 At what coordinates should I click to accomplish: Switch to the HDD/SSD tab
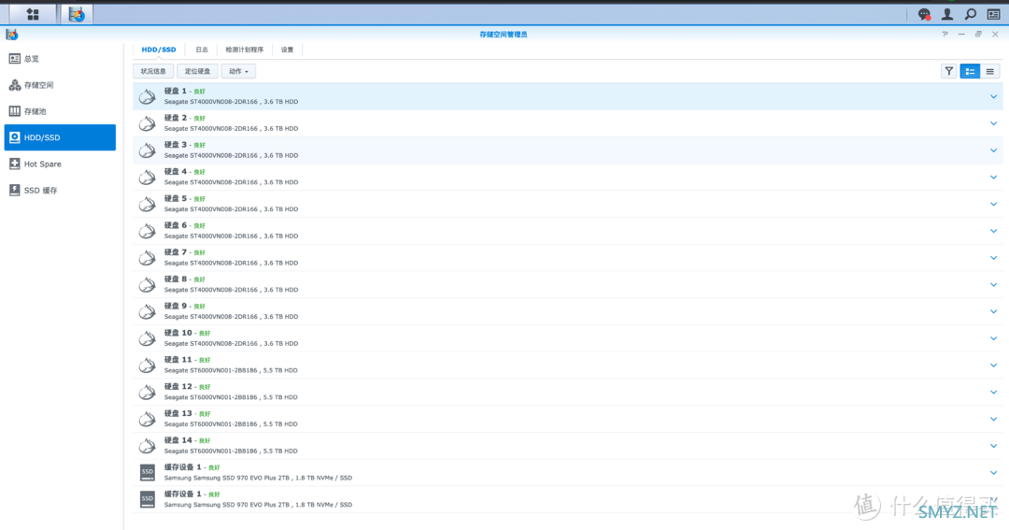click(158, 50)
